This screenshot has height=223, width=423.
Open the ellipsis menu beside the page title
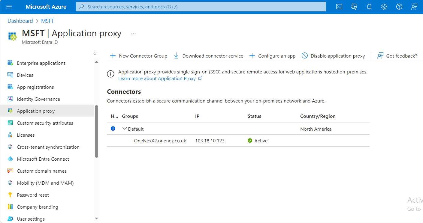(x=133, y=34)
